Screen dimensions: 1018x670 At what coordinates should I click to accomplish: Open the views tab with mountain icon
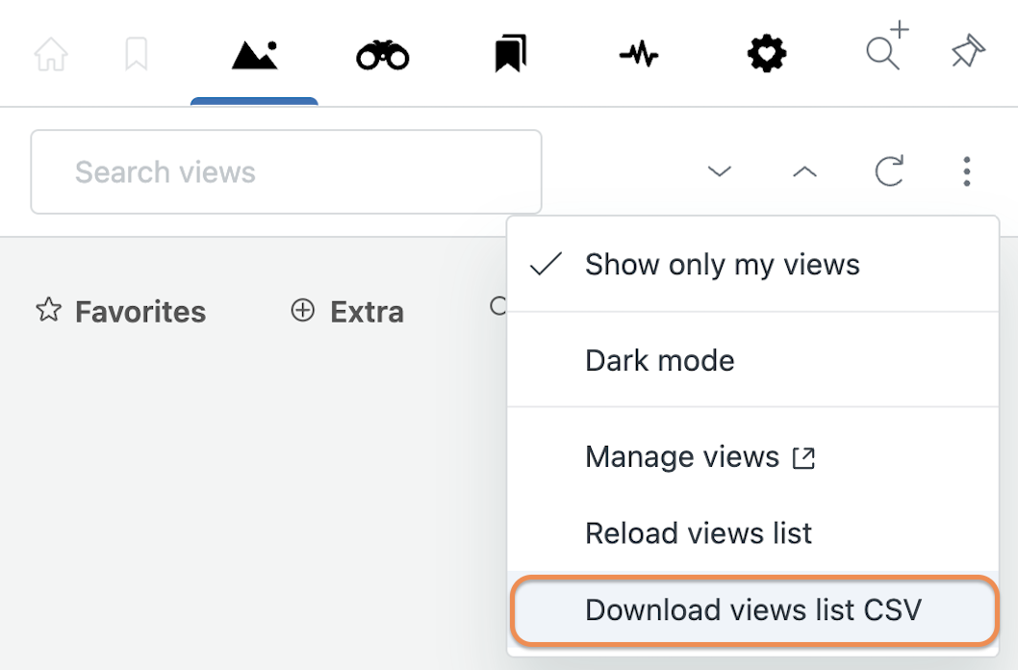tap(254, 56)
